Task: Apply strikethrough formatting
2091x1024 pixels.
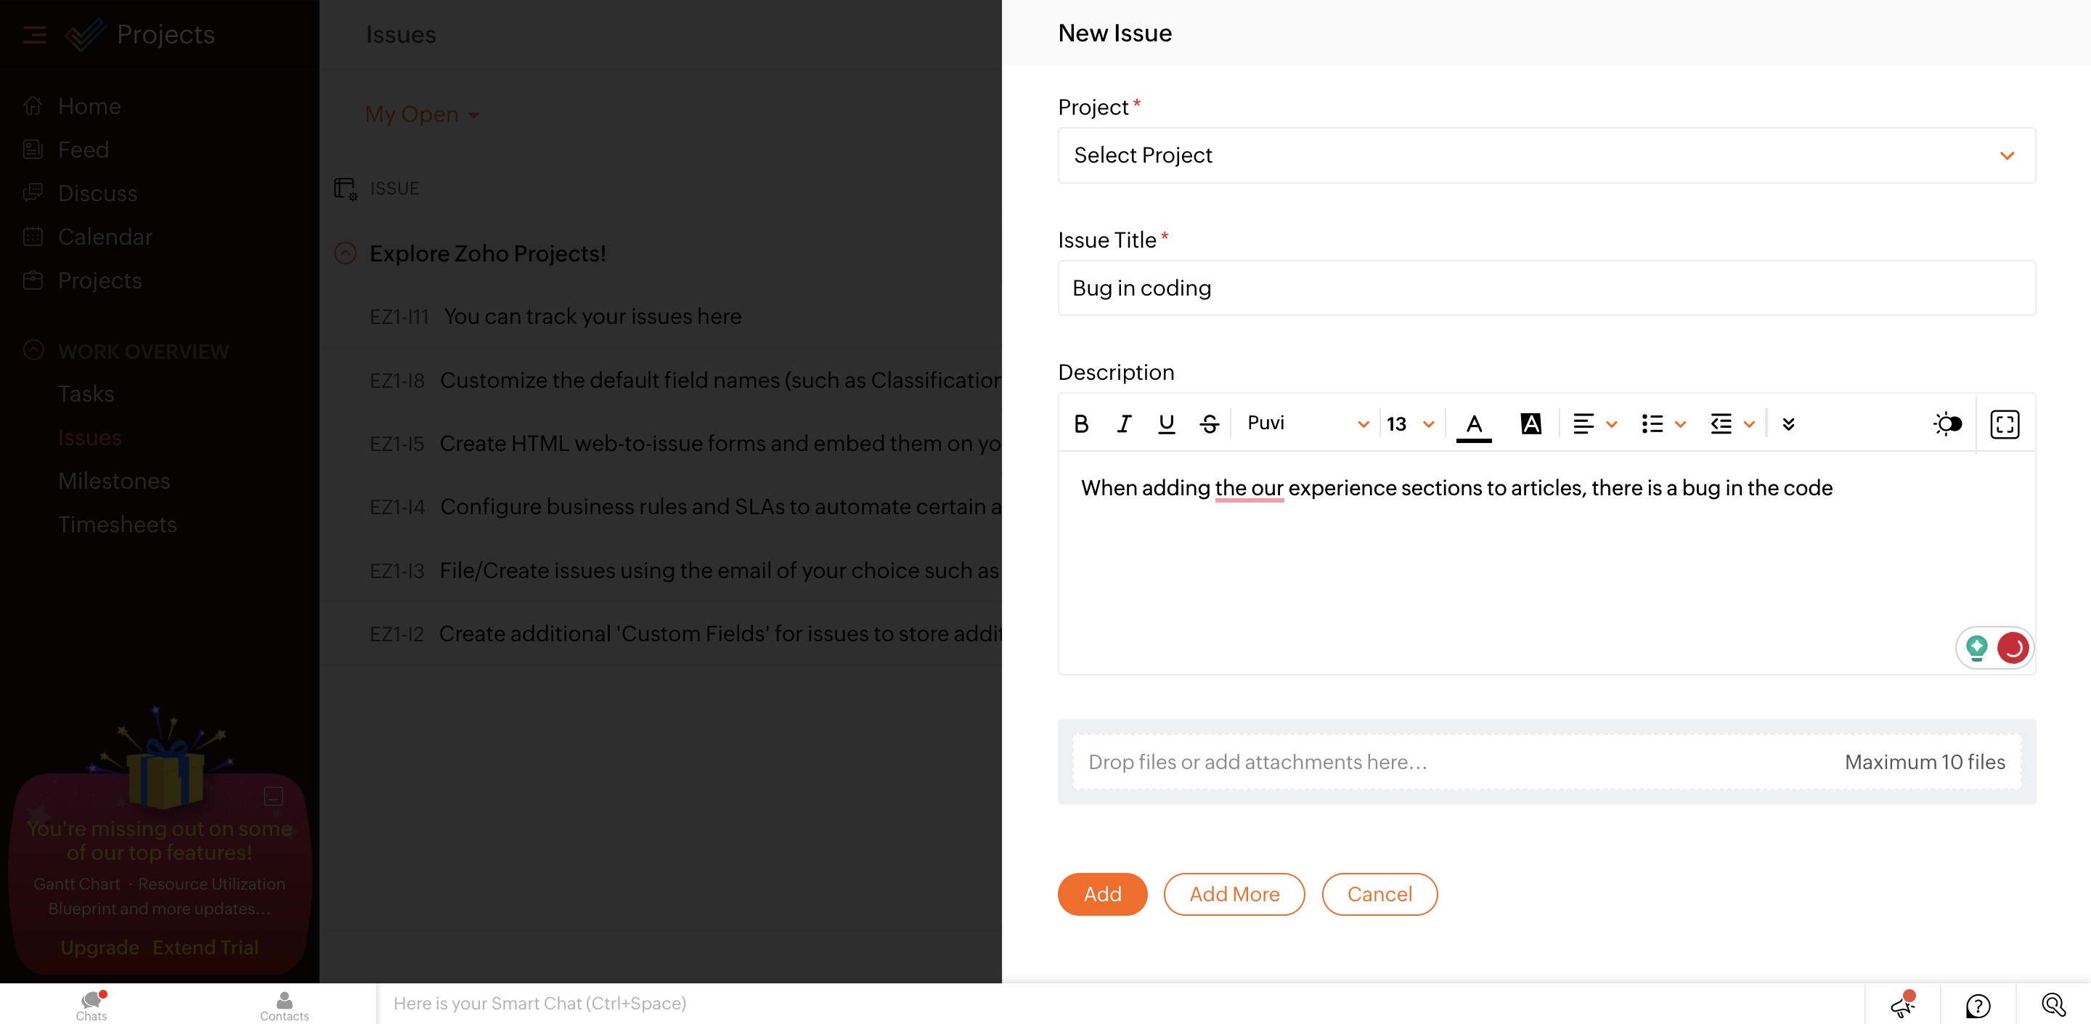Action: tap(1209, 424)
